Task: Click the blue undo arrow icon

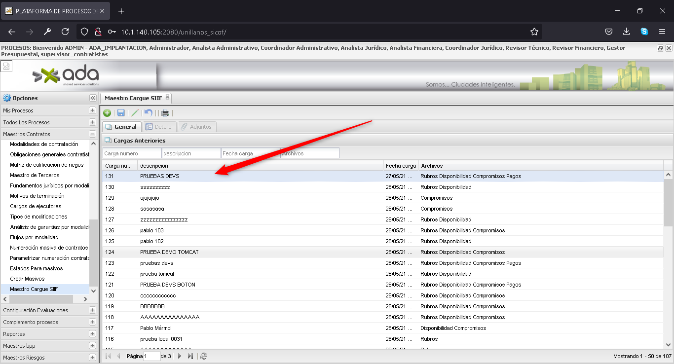Action: click(x=149, y=113)
